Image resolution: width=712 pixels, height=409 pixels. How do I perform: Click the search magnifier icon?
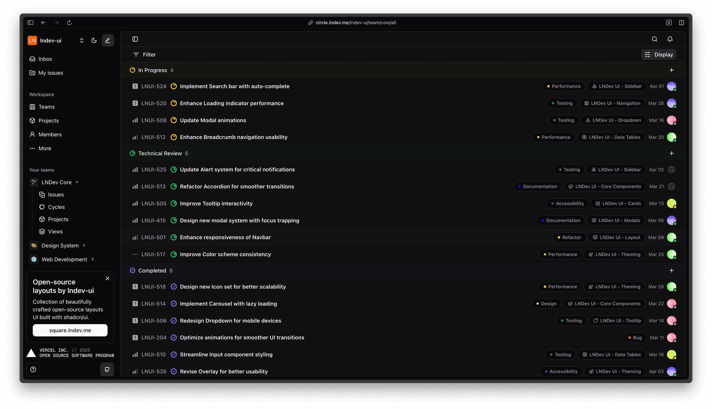[655, 39]
